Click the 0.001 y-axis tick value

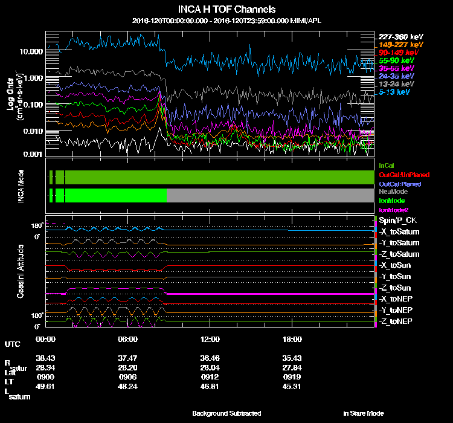click(33, 155)
